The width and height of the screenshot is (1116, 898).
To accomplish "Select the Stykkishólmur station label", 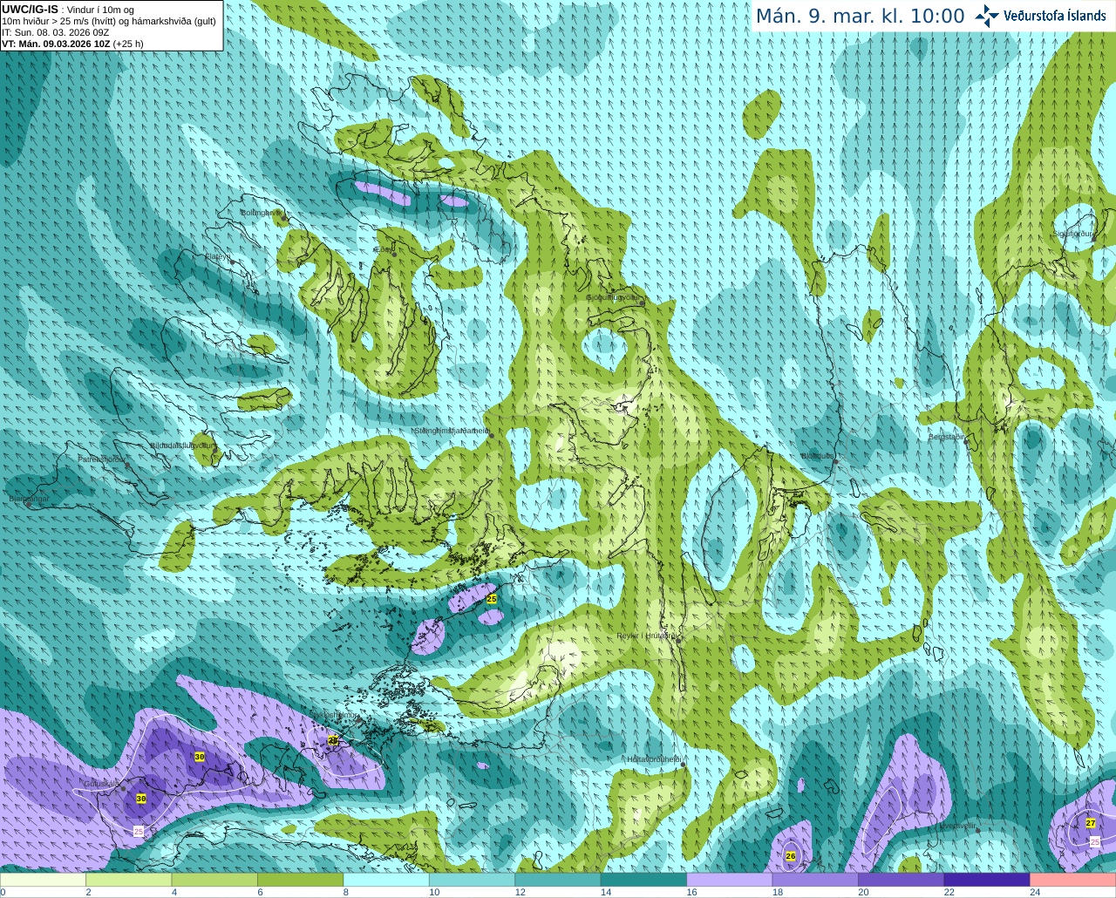I will tap(334, 715).
